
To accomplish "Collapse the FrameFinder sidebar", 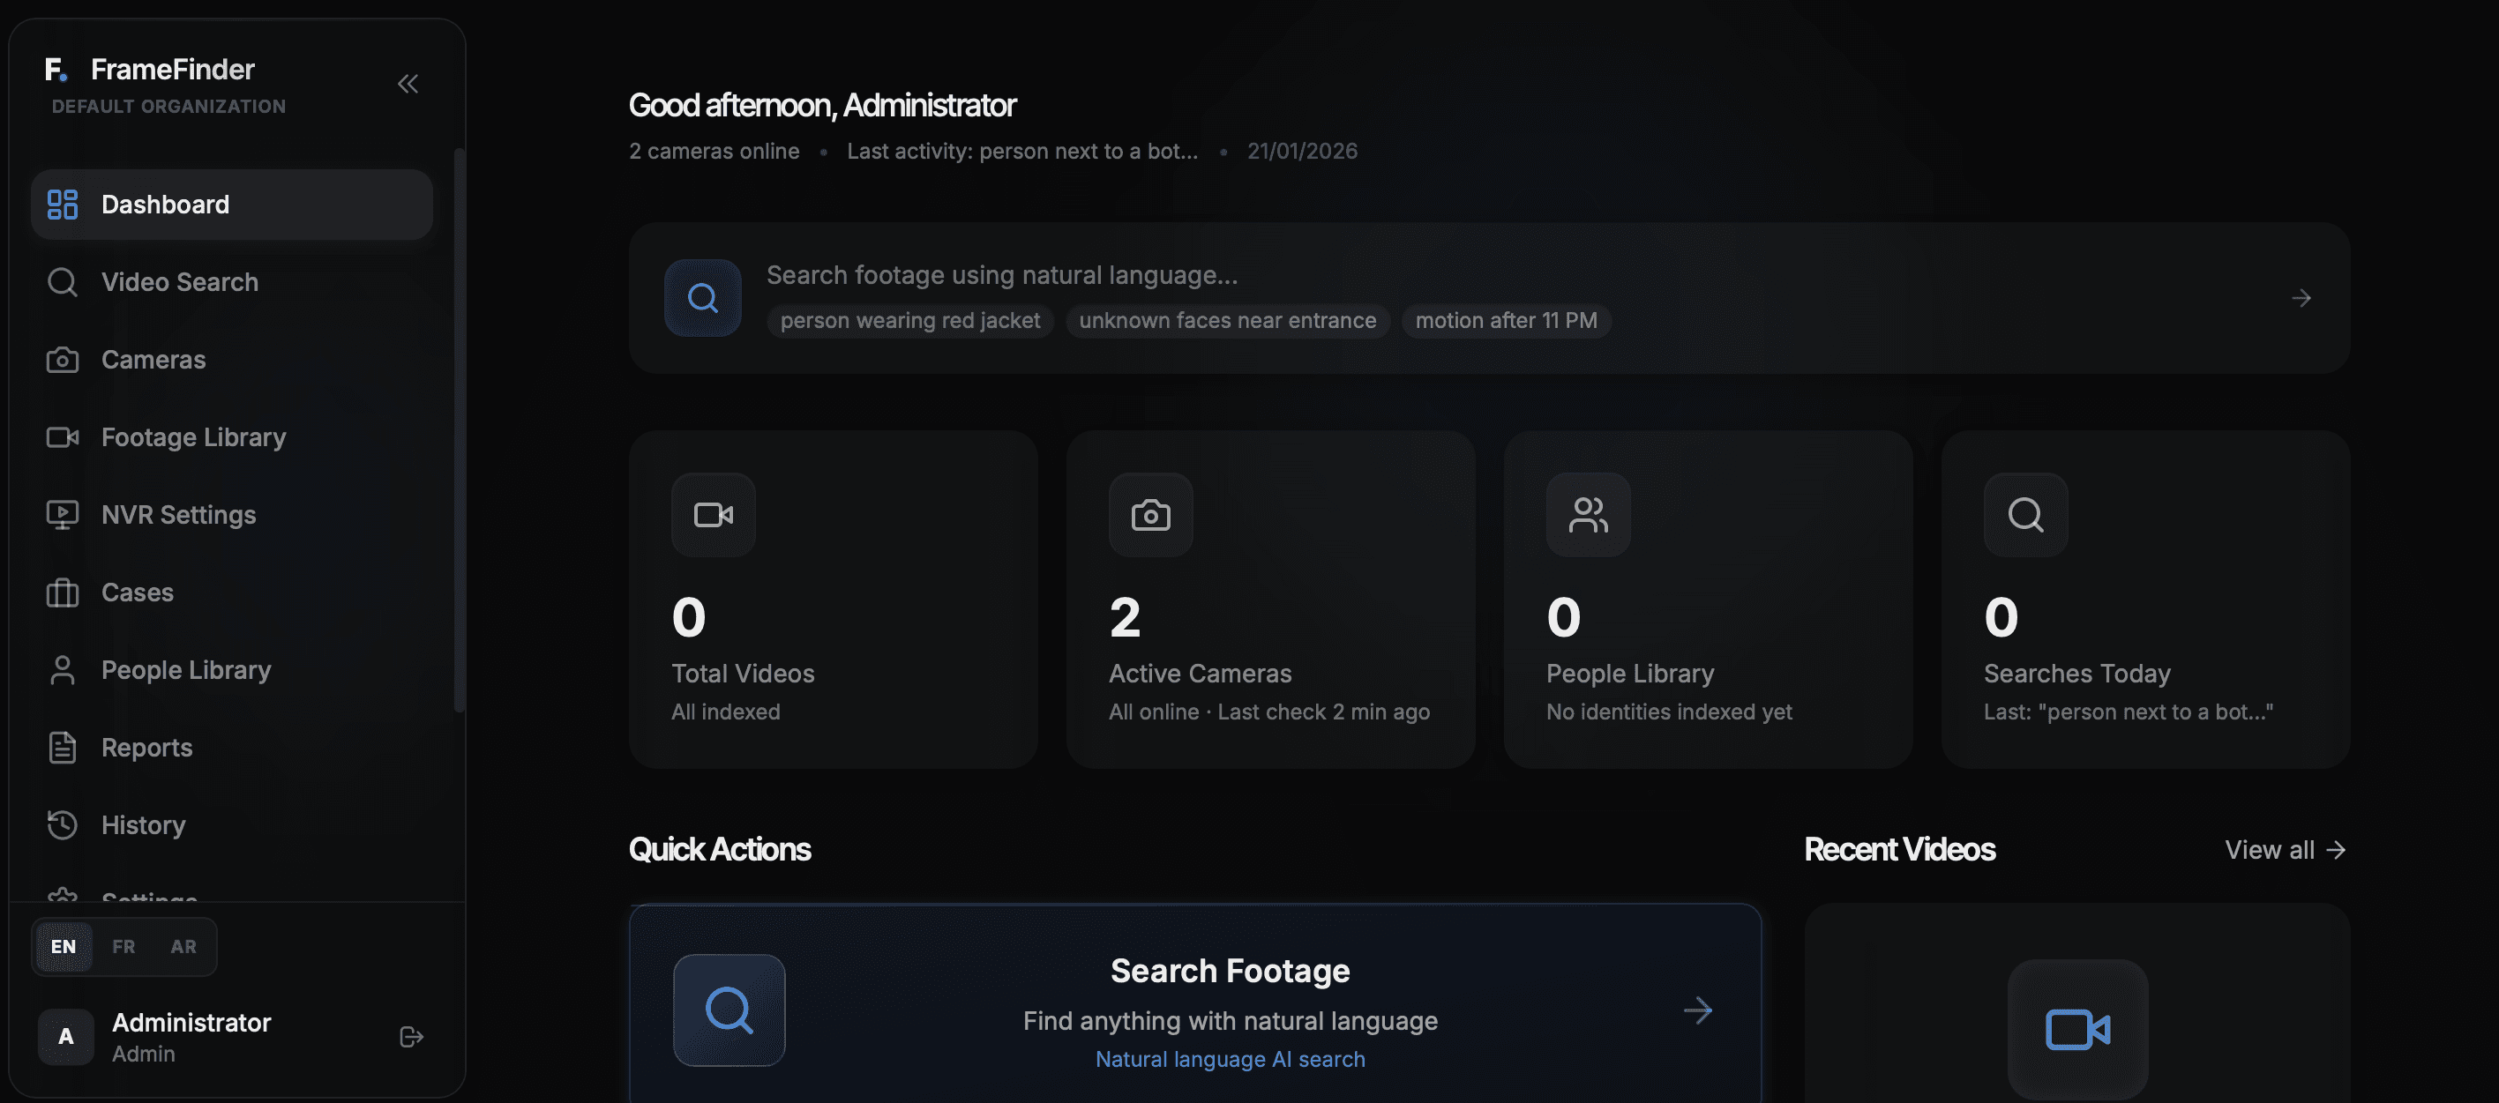I will pyautogui.click(x=408, y=84).
